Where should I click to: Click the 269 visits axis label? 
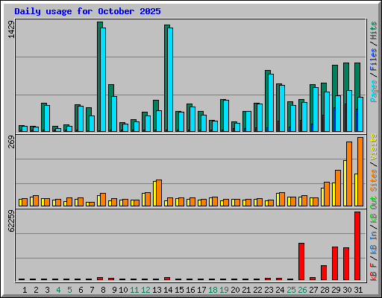(11, 142)
